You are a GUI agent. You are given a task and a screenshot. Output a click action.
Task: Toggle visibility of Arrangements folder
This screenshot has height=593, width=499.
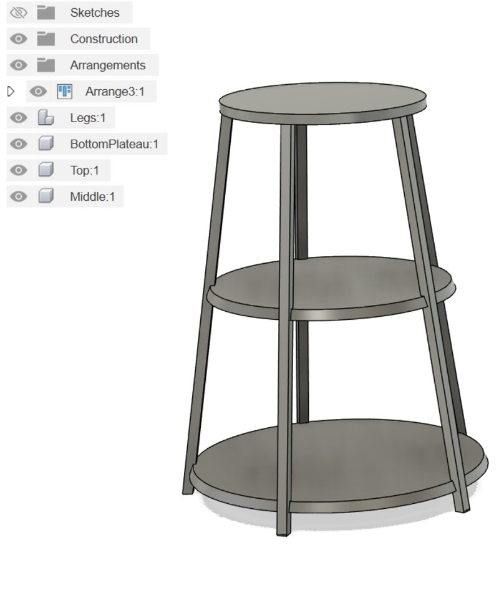coord(19,65)
